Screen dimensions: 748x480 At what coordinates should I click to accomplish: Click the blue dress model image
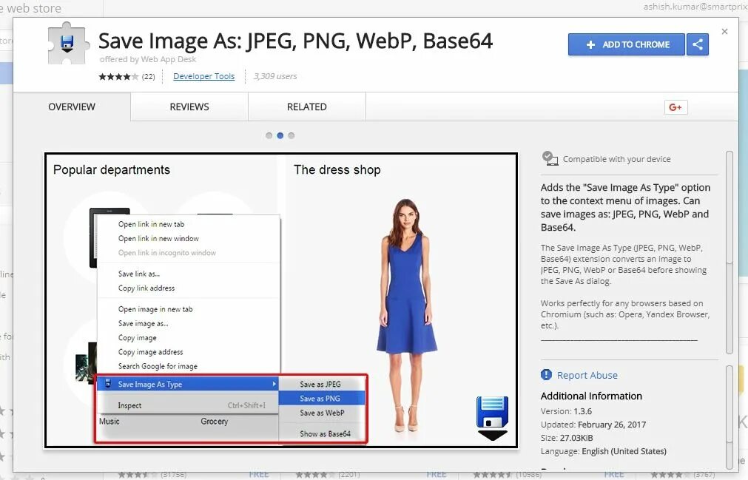coord(406,316)
